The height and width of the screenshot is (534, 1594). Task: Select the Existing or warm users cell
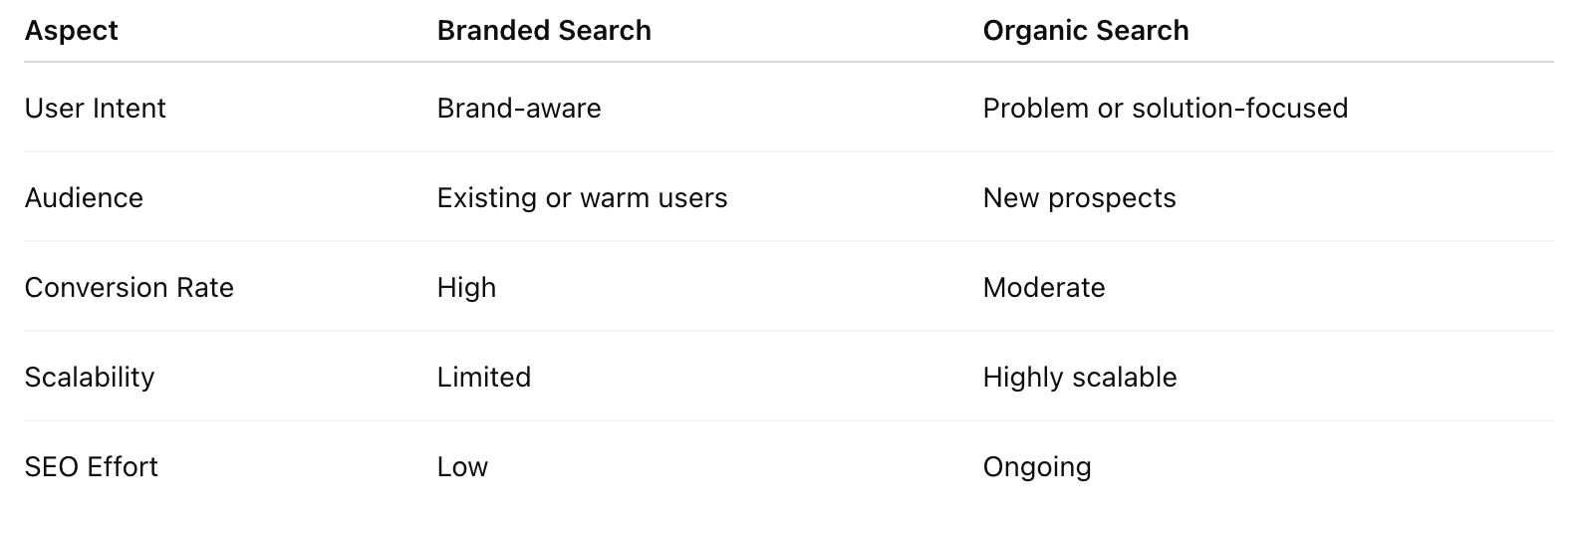(x=582, y=197)
